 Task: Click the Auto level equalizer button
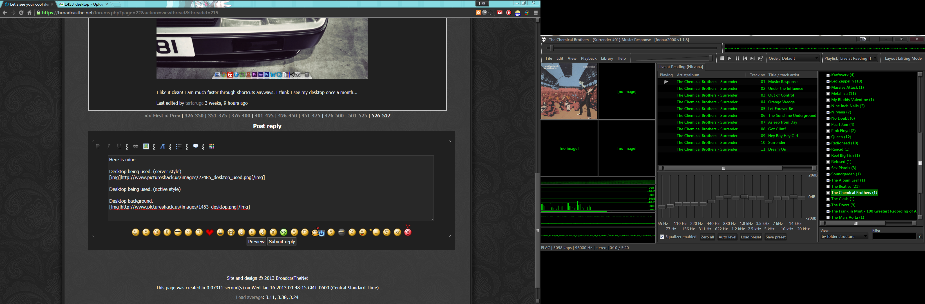click(727, 237)
